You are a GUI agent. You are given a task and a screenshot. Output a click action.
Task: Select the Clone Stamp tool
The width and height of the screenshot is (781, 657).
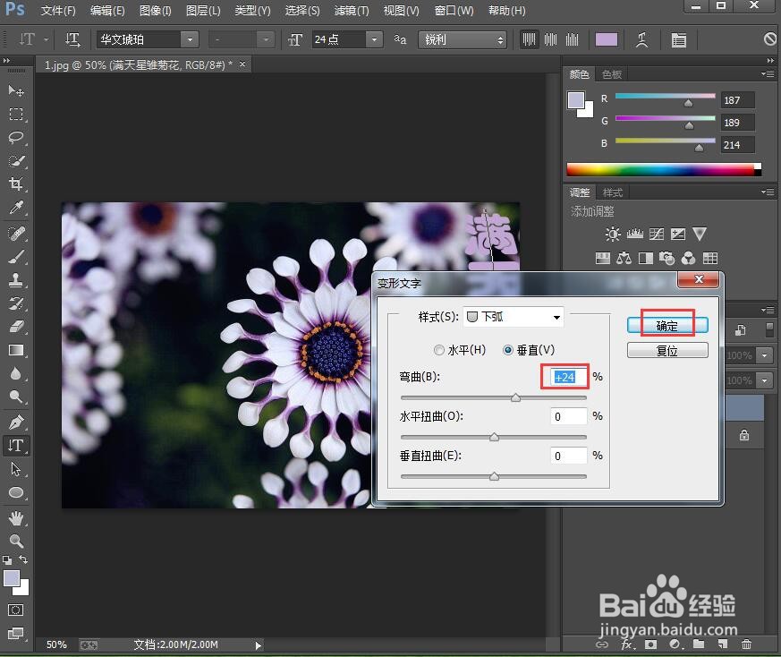pos(16,279)
